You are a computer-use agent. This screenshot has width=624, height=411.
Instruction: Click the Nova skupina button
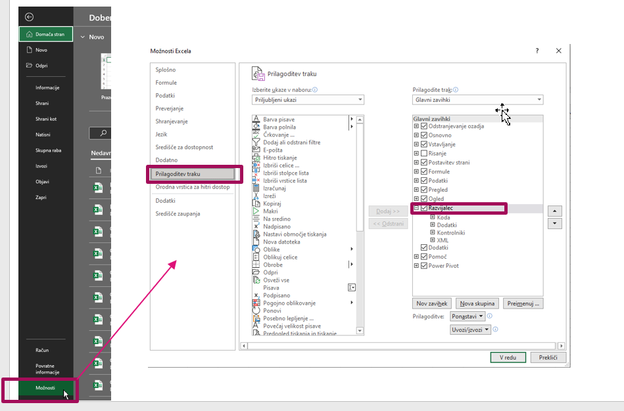tap(477, 304)
